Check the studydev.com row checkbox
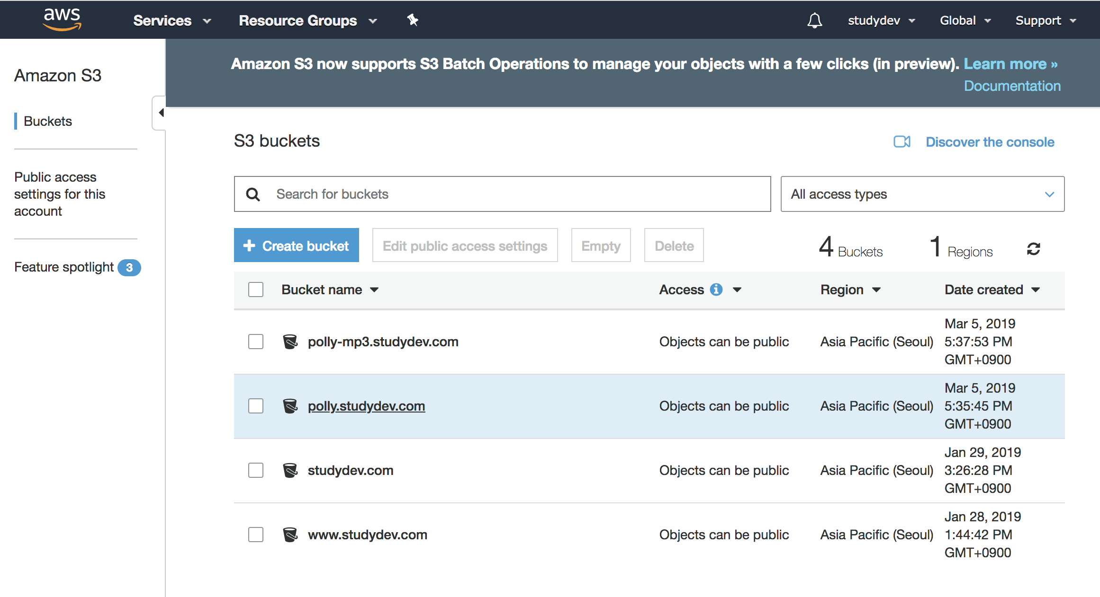This screenshot has height=597, width=1100. click(256, 470)
